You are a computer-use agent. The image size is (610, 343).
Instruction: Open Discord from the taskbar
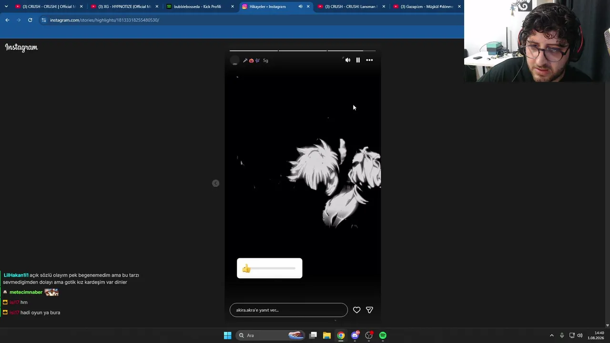[355, 335]
